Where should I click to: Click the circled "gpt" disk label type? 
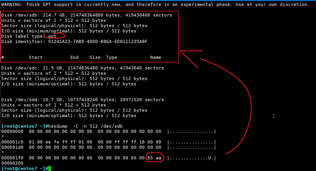52,36
